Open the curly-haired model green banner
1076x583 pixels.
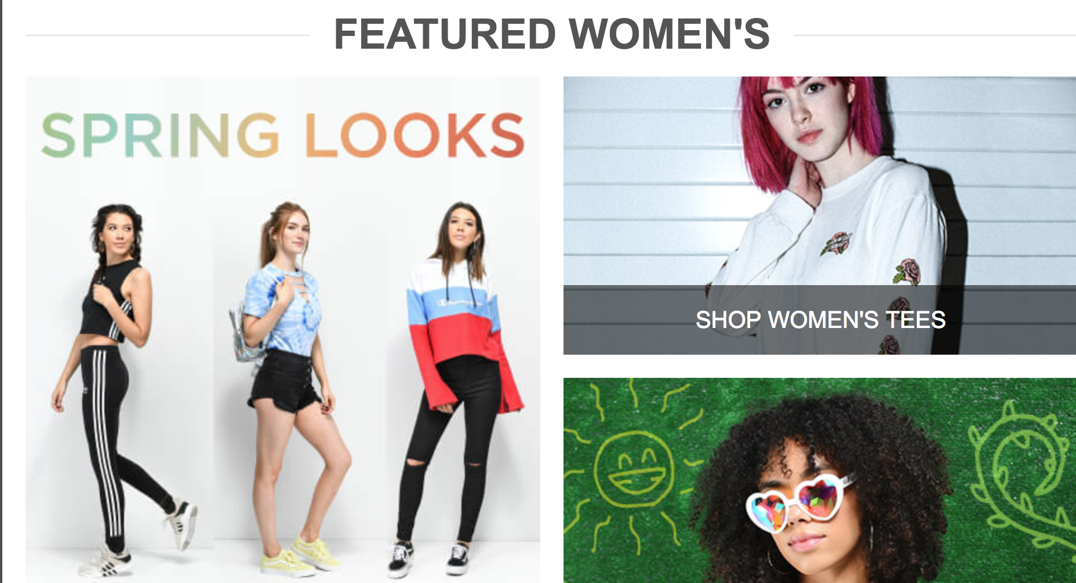820,480
